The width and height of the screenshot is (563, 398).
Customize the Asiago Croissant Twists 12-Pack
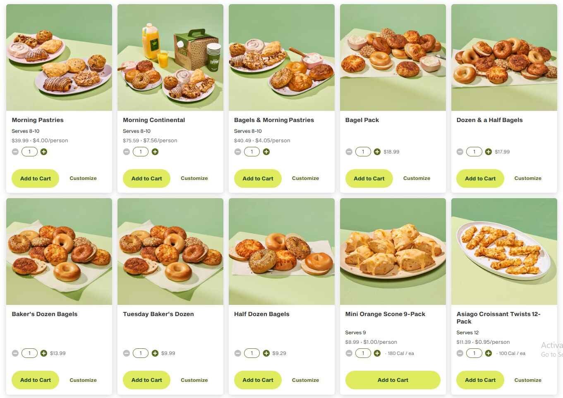[528, 380]
